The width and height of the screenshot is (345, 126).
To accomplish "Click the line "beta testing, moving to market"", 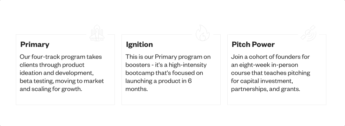I will click(61, 81).
